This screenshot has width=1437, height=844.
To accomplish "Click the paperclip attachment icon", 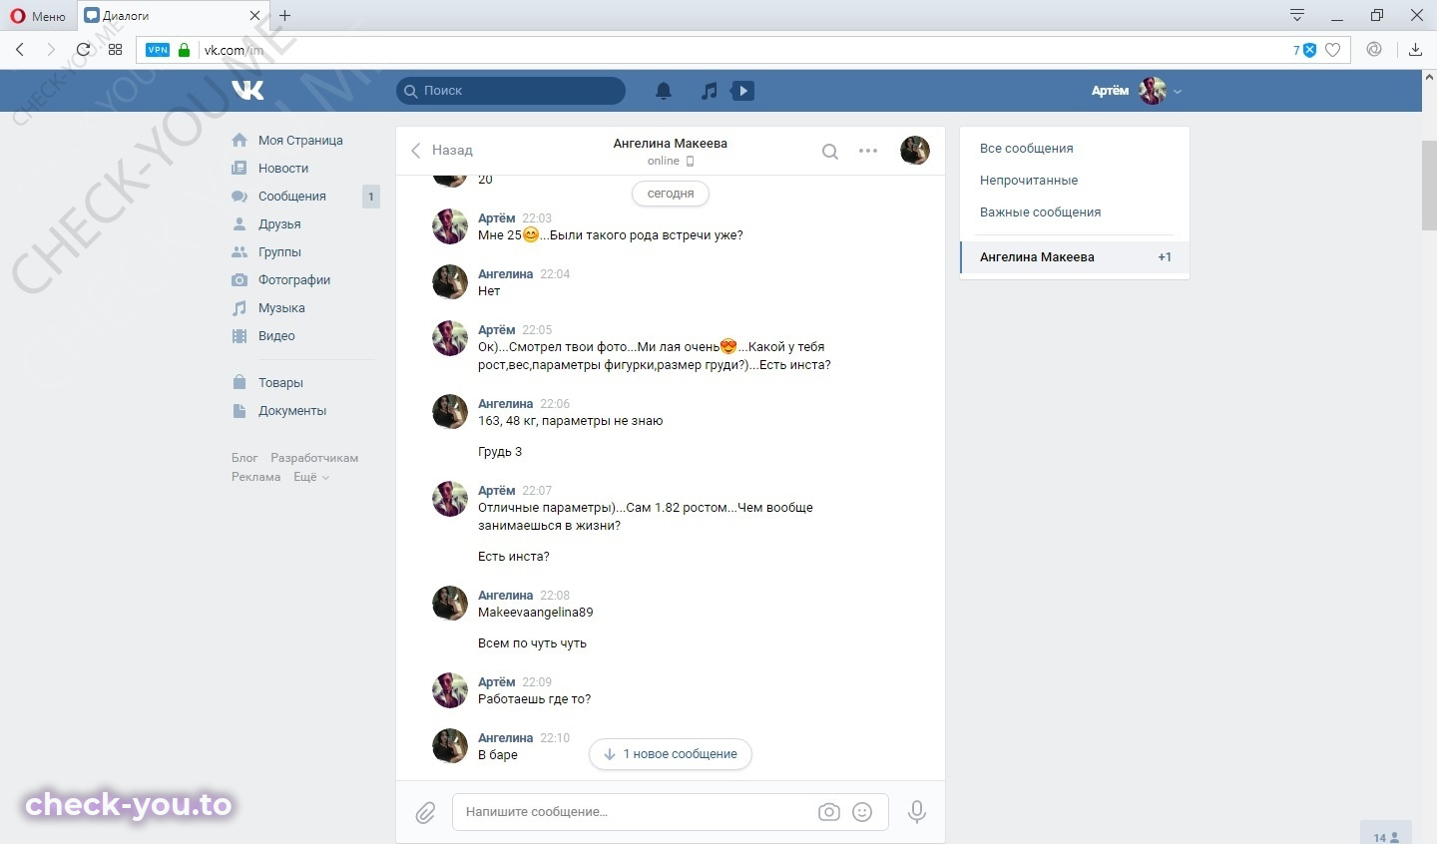I will tap(426, 813).
